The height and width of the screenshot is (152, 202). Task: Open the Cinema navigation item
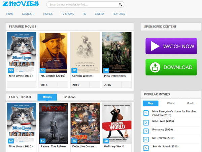(99, 14)
